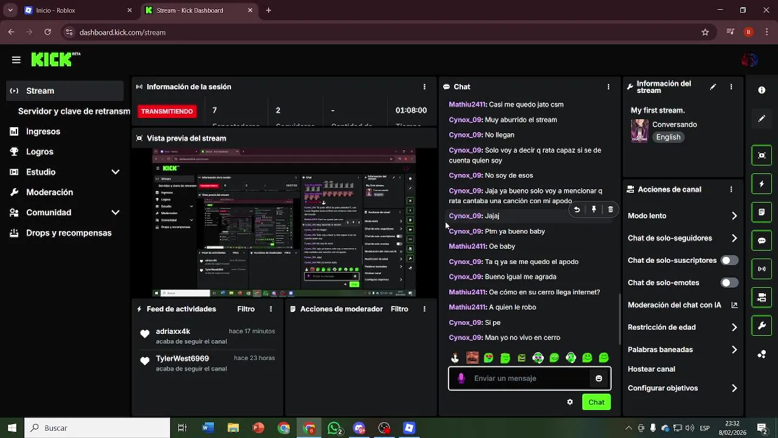Open the Restricción de edad options chevron

pos(734,327)
